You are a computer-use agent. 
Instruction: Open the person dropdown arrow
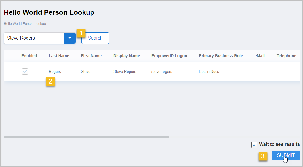[x=70, y=38]
